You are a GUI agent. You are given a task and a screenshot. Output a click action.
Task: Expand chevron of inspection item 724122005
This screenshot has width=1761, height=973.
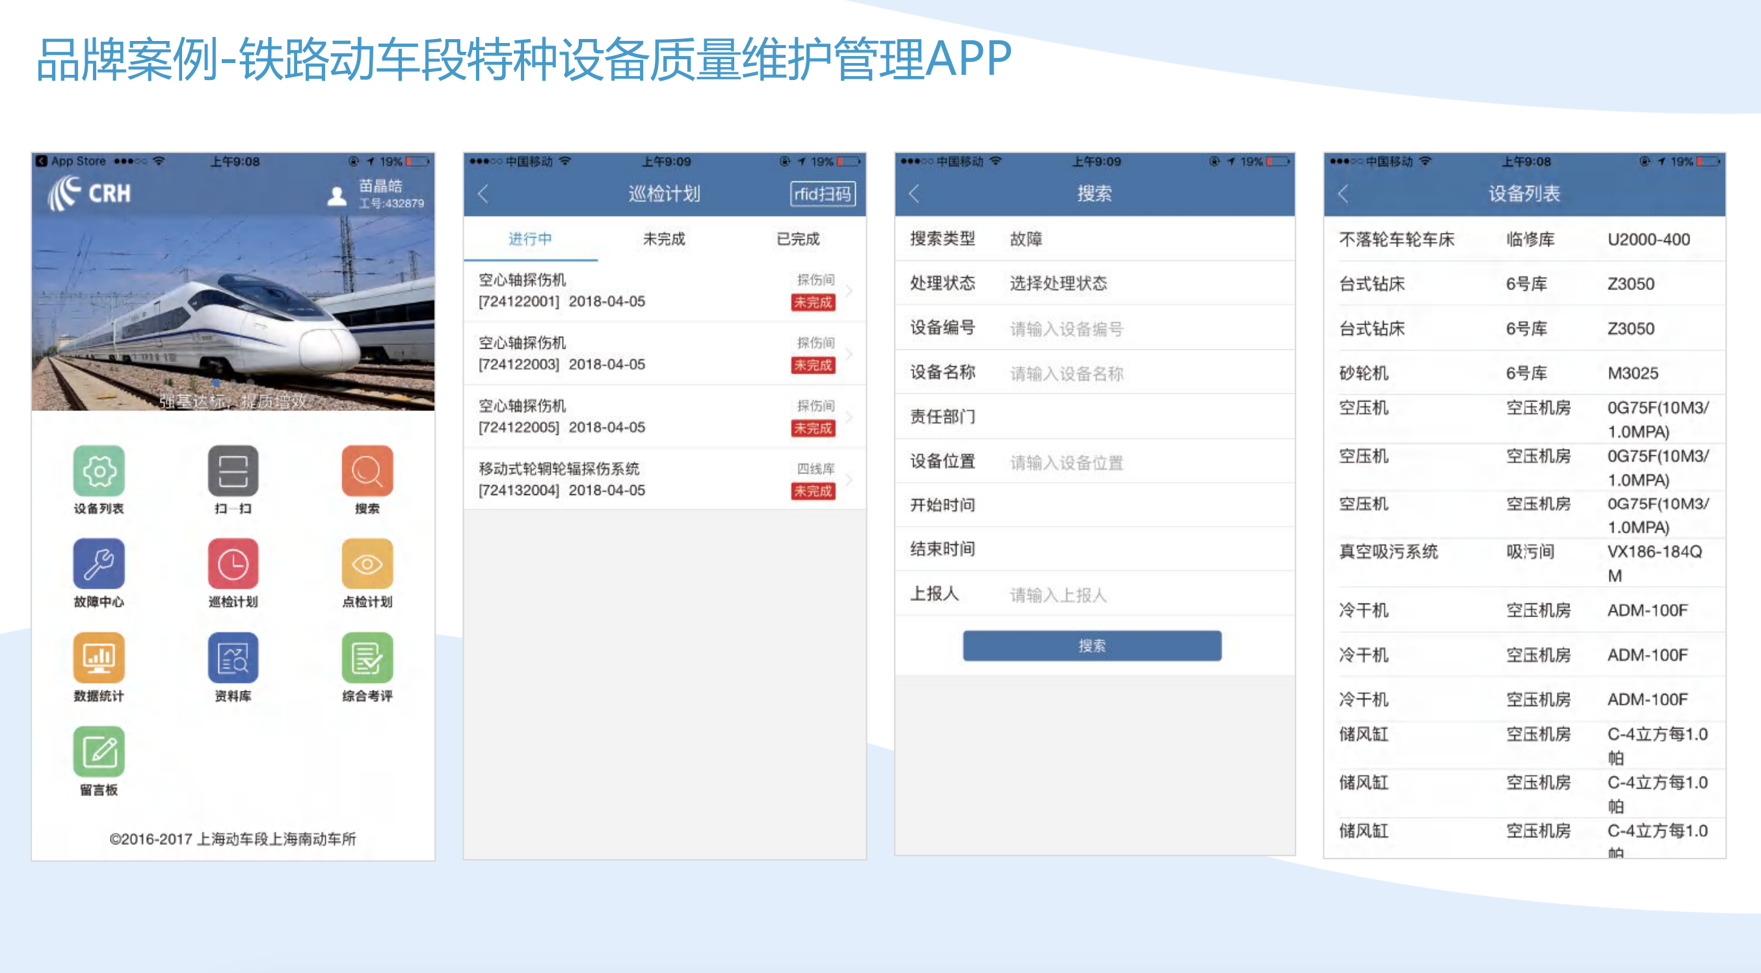click(x=849, y=416)
